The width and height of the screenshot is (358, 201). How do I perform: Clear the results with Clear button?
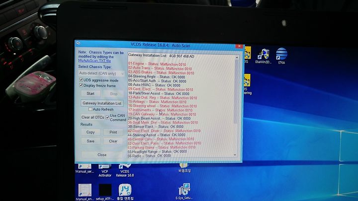coord(113,141)
